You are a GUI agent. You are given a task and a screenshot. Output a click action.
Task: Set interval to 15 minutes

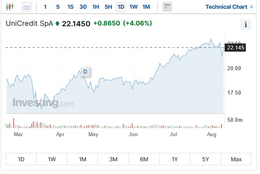coord(70,7)
